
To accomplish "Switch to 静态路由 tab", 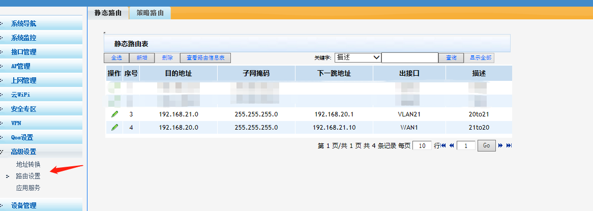I will click(108, 13).
